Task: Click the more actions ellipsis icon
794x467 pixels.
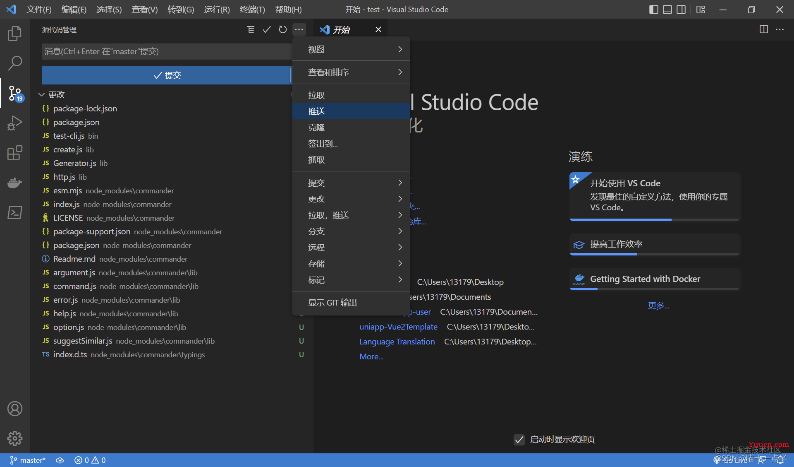Action: (299, 29)
